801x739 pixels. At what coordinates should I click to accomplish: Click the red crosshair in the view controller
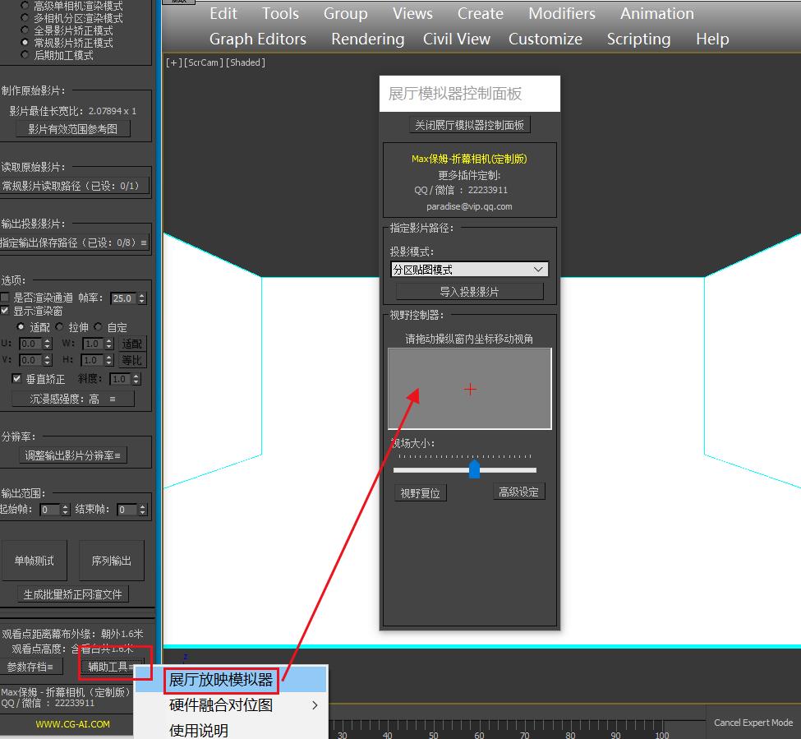click(470, 389)
